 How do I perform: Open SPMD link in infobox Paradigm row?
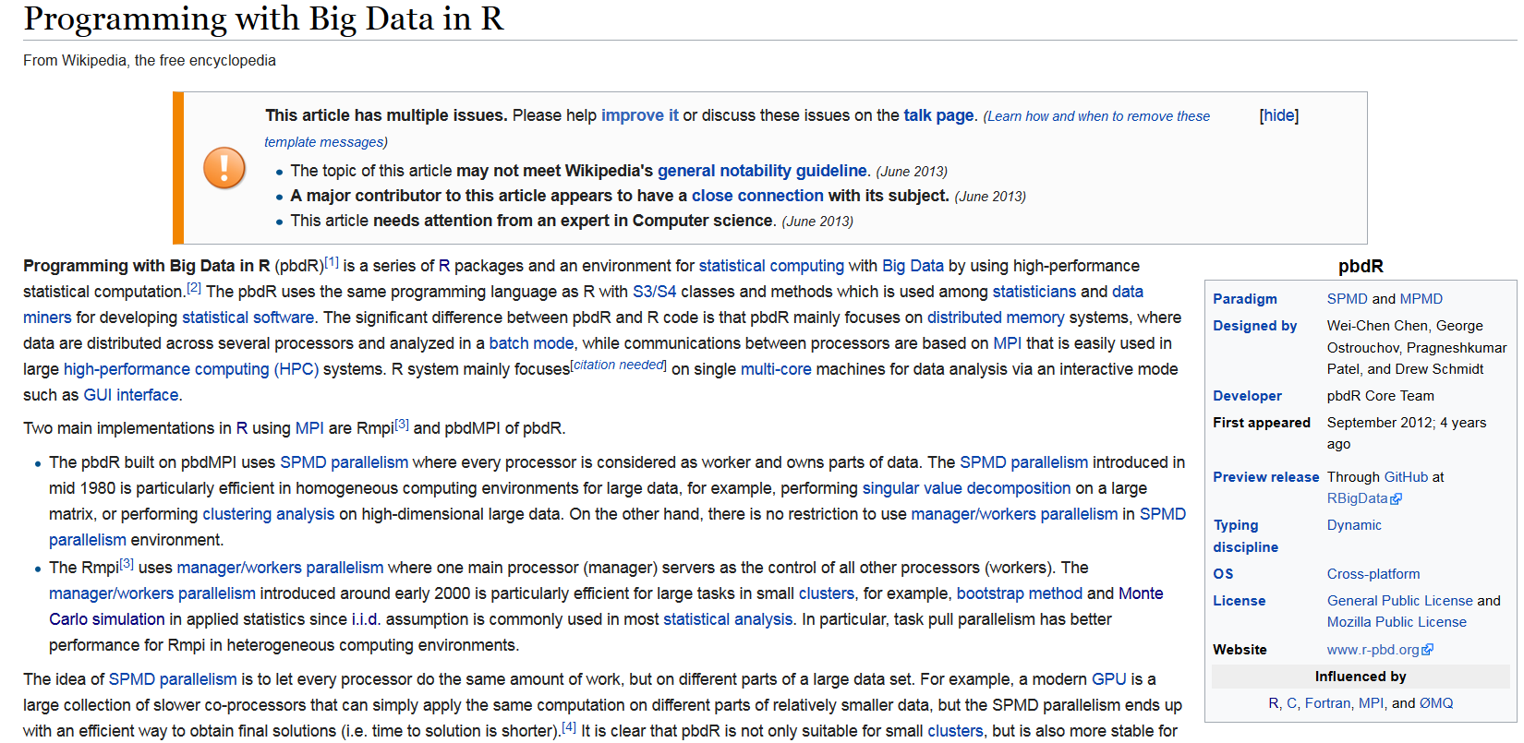[x=1347, y=299]
